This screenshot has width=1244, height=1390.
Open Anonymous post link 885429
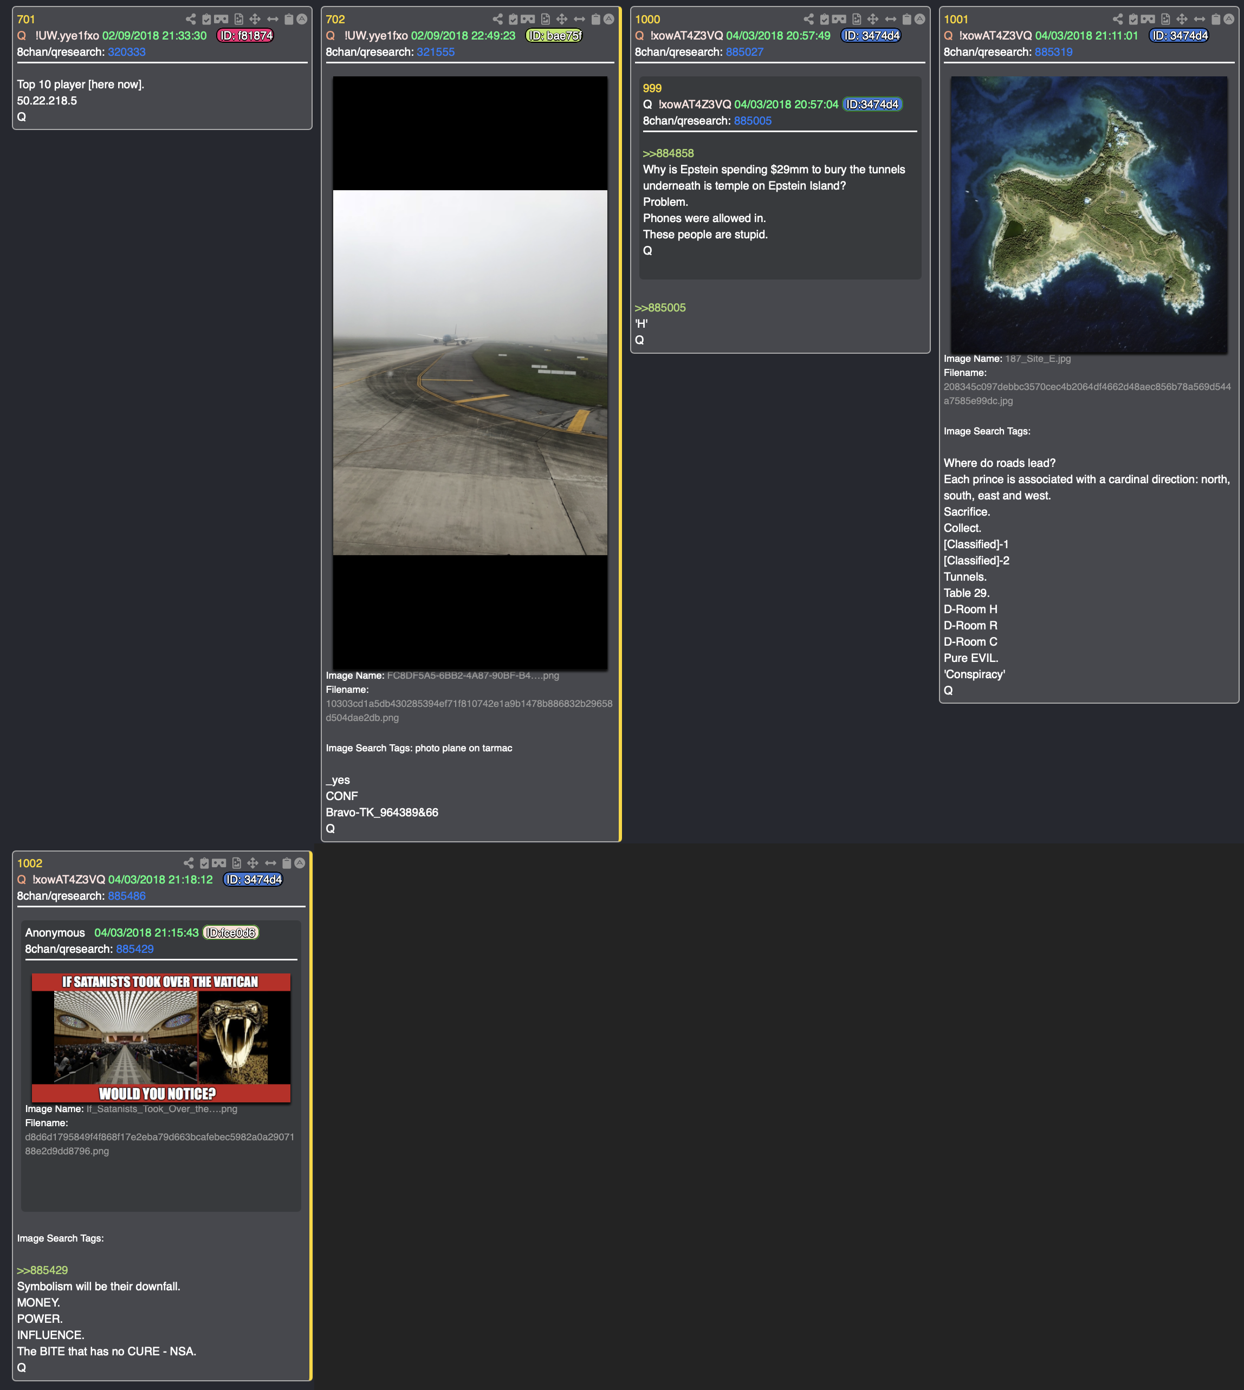(x=135, y=949)
